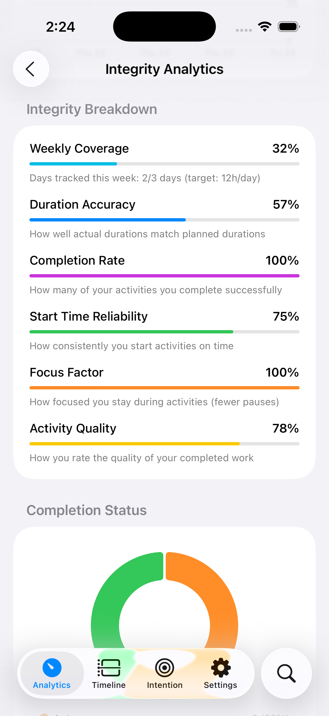Tap the Timeline list icon
This screenshot has width=329, height=716.
[x=109, y=668]
